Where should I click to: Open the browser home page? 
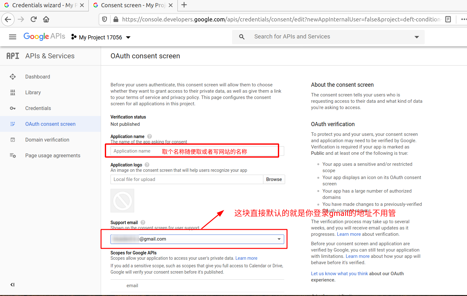pos(46,19)
